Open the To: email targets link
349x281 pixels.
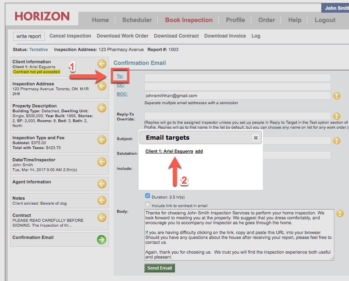pyautogui.click(x=120, y=76)
